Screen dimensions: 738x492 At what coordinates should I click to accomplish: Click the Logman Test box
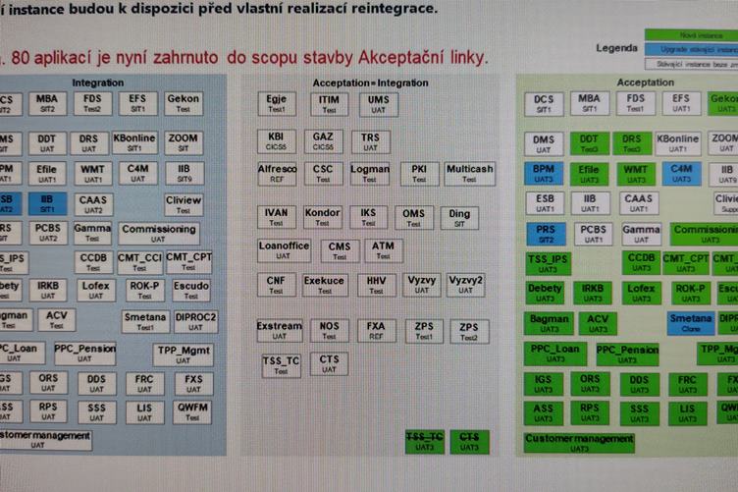(x=369, y=174)
